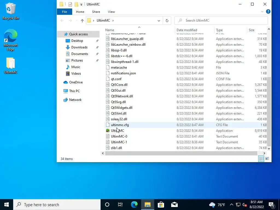
Task: Click the horizontal scrollbar right arrow
Action: pos(264,153)
